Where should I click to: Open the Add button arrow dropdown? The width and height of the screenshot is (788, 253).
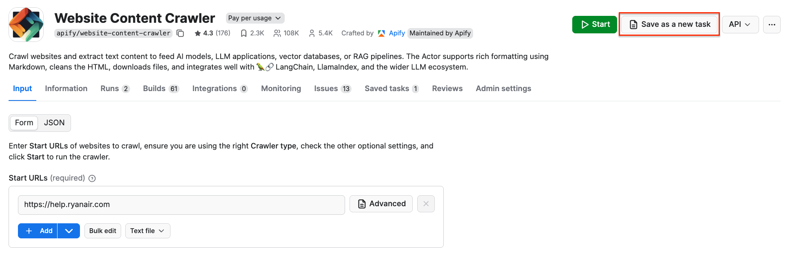69,231
